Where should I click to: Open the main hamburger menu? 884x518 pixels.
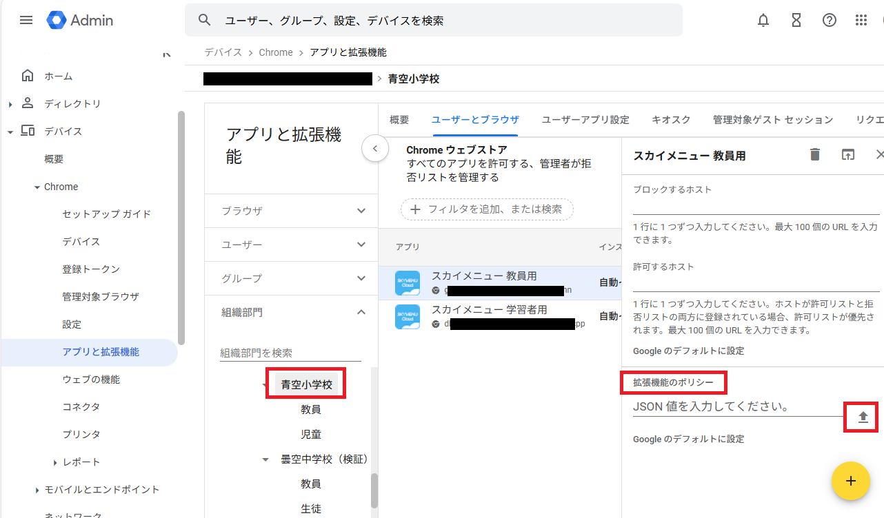(26, 20)
